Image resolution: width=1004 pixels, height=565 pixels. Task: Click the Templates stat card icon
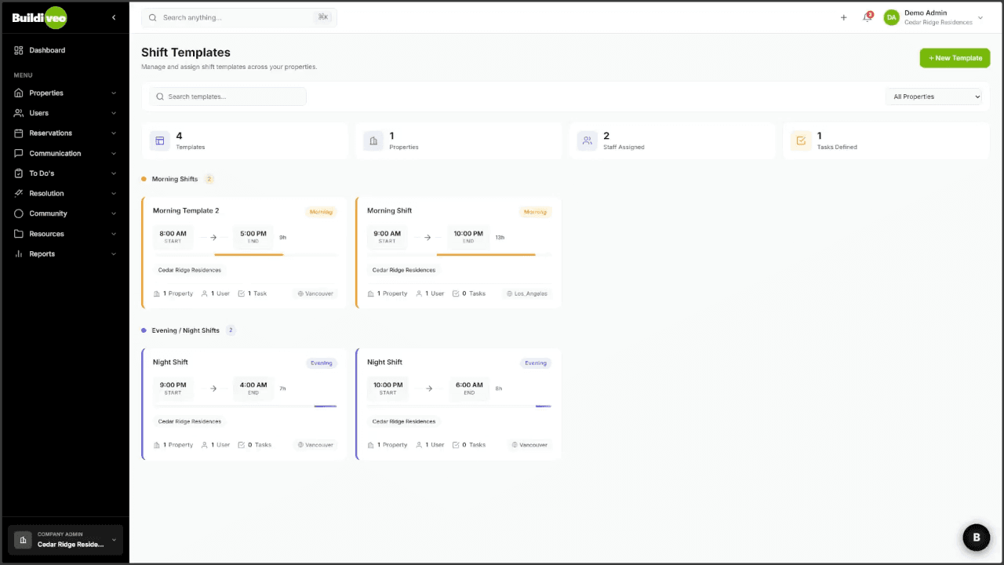[x=160, y=140]
